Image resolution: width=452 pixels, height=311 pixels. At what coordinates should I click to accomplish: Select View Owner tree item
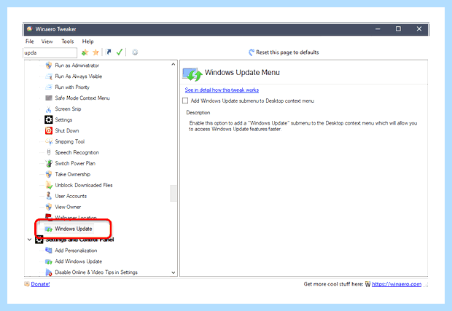tap(68, 207)
